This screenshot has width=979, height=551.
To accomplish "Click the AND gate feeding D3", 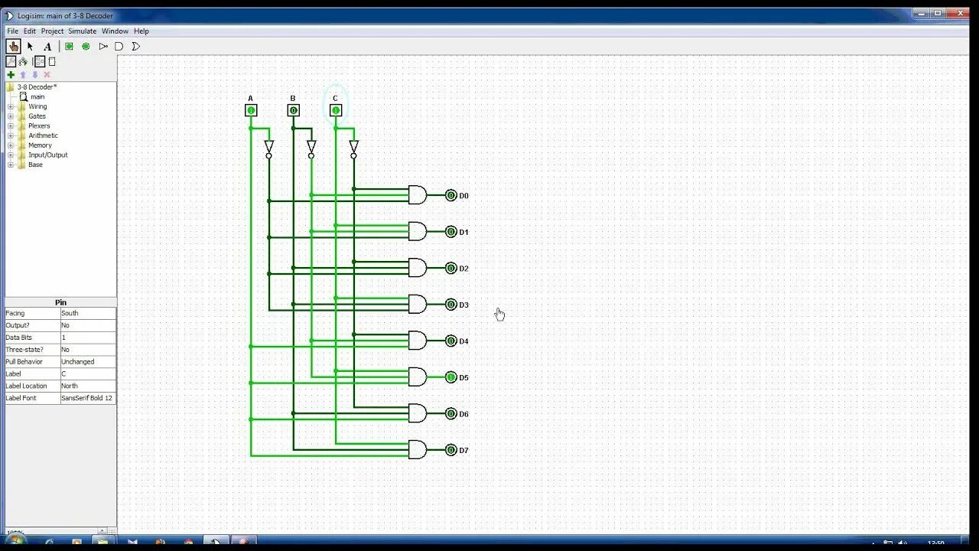I will point(418,304).
